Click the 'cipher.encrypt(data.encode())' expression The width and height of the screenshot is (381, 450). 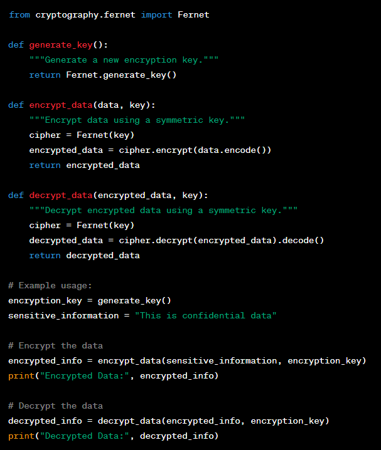point(195,150)
